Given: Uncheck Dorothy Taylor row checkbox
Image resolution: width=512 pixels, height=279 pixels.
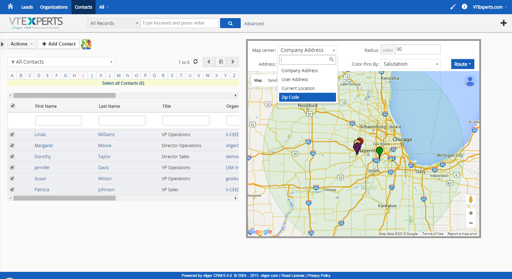Looking at the screenshot, I should coord(12,156).
